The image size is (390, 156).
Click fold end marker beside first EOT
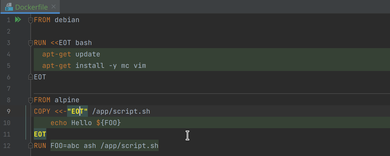tap(30, 77)
